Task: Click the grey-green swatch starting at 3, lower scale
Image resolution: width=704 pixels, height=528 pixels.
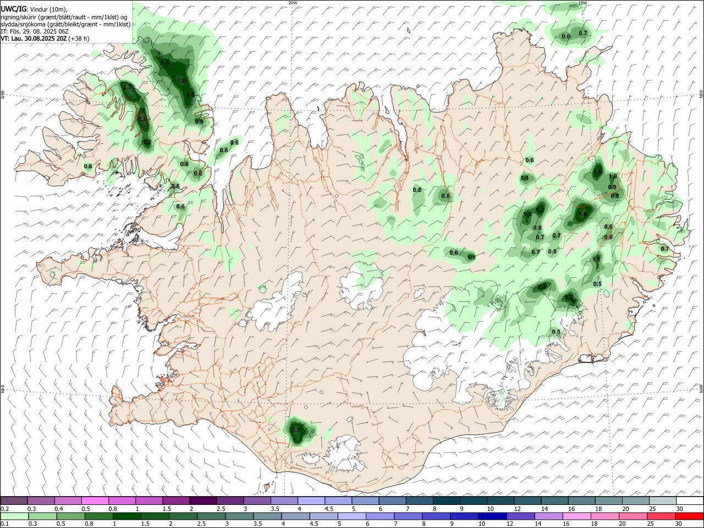Action: [x=239, y=516]
